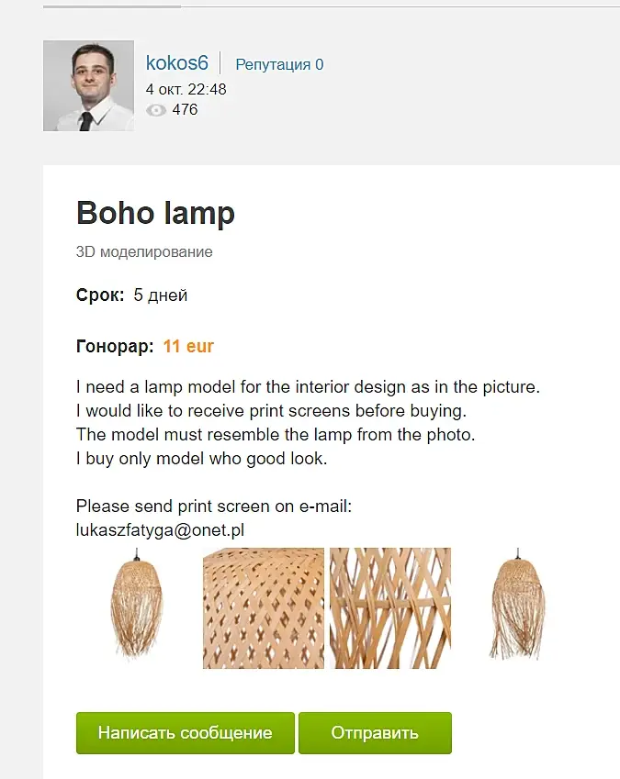Viewport: 620px width, 779px height.
Task: Click the 5 дней deadline value
Action: [161, 295]
